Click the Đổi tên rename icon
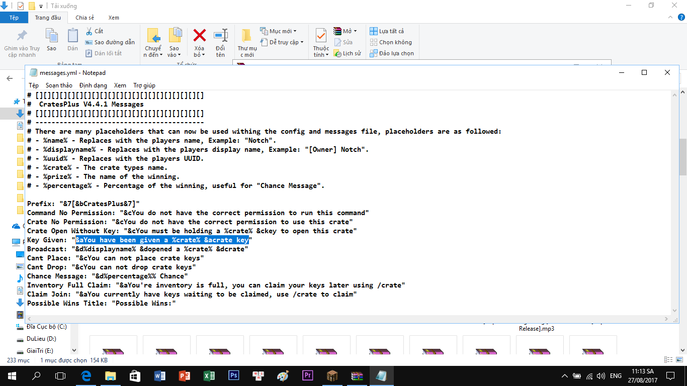Image resolution: width=687 pixels, height=386 pixels. click(x=220, y=36)
